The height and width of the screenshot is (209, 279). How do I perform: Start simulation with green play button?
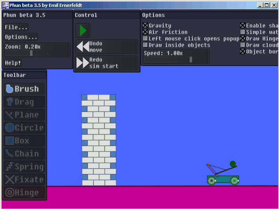point(83,30)
